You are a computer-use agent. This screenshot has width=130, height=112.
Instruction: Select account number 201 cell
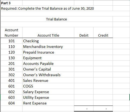(11, 64)
